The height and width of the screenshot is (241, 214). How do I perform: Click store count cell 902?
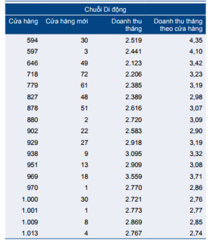32,131
